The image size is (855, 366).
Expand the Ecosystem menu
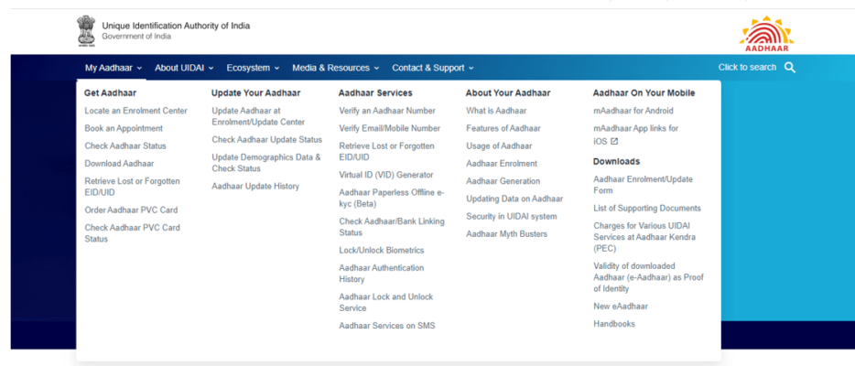coord(253,68)
